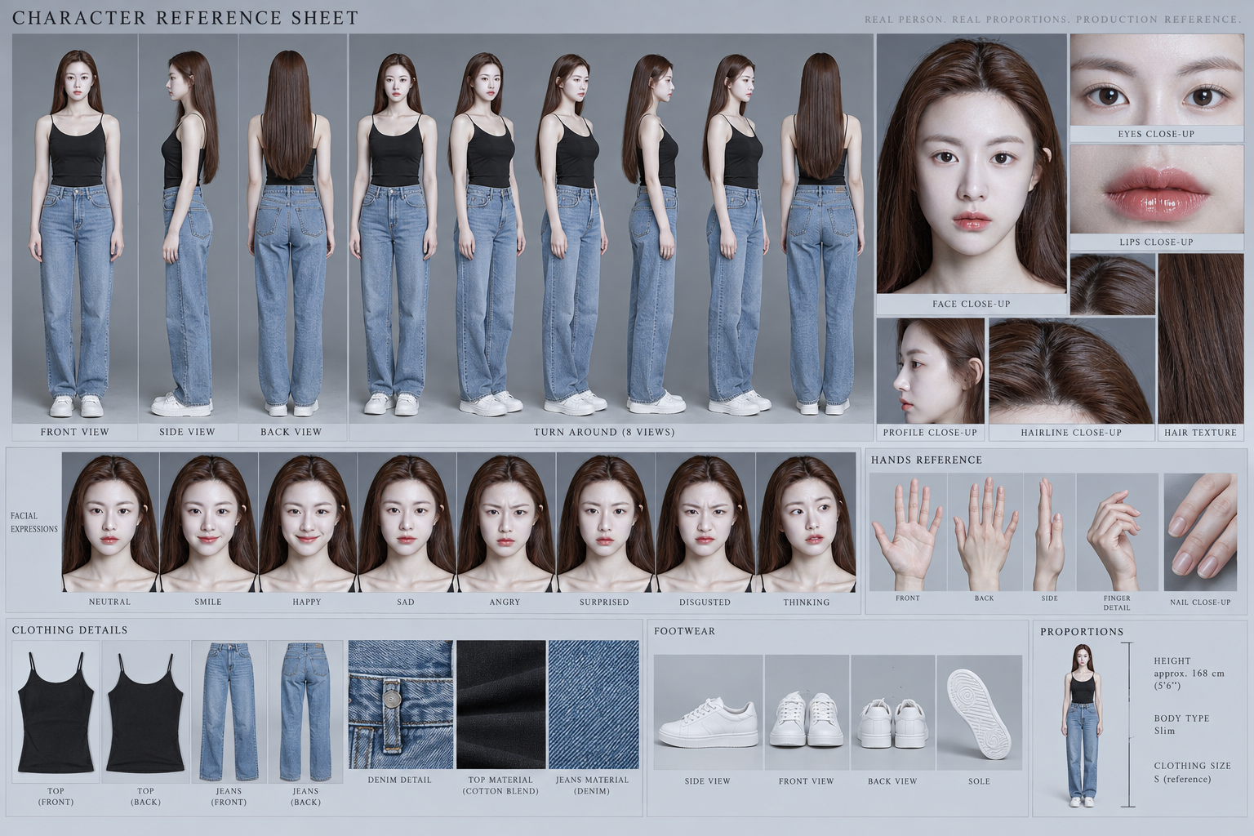This screenshot has width=1254, height=836.
Task: Click the 'Body Type' label text
Action: [1181, 718]
